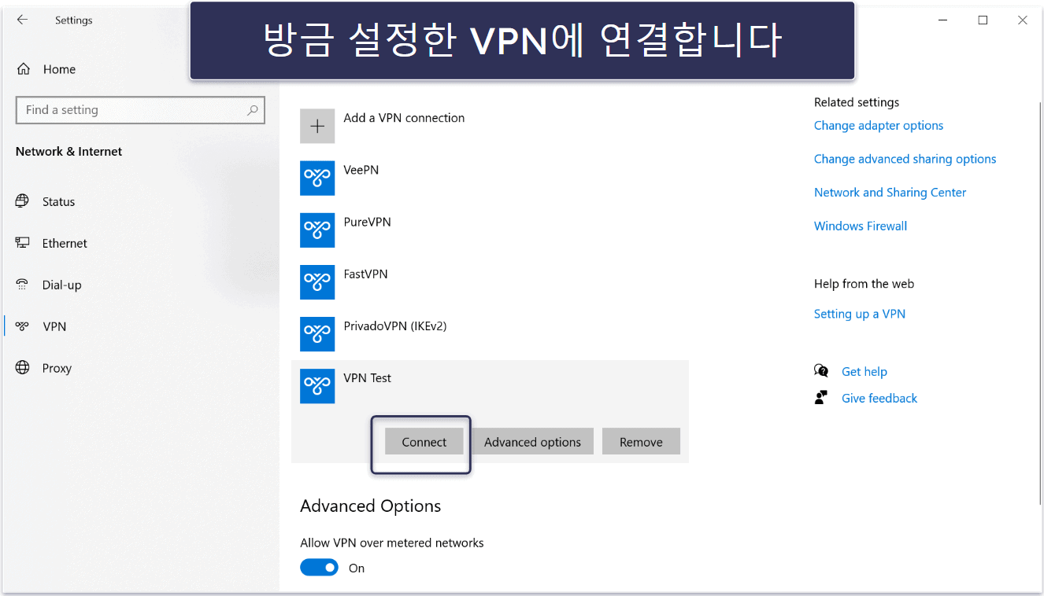The image size is (1044, 596).
Task: Open Change adapter options link
Action: [x=879, y=126]
